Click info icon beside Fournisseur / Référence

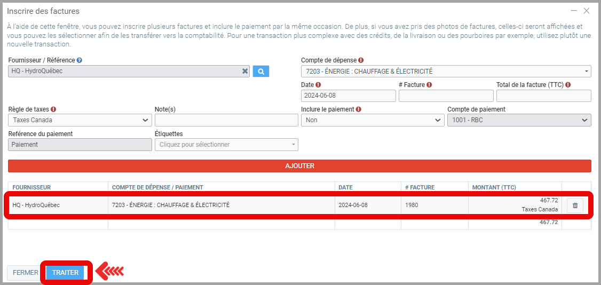point(80,61)
